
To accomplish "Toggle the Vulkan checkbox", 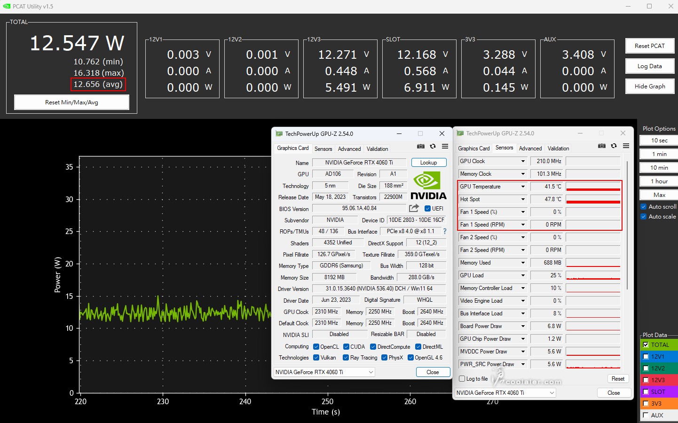I will (316, 358).
